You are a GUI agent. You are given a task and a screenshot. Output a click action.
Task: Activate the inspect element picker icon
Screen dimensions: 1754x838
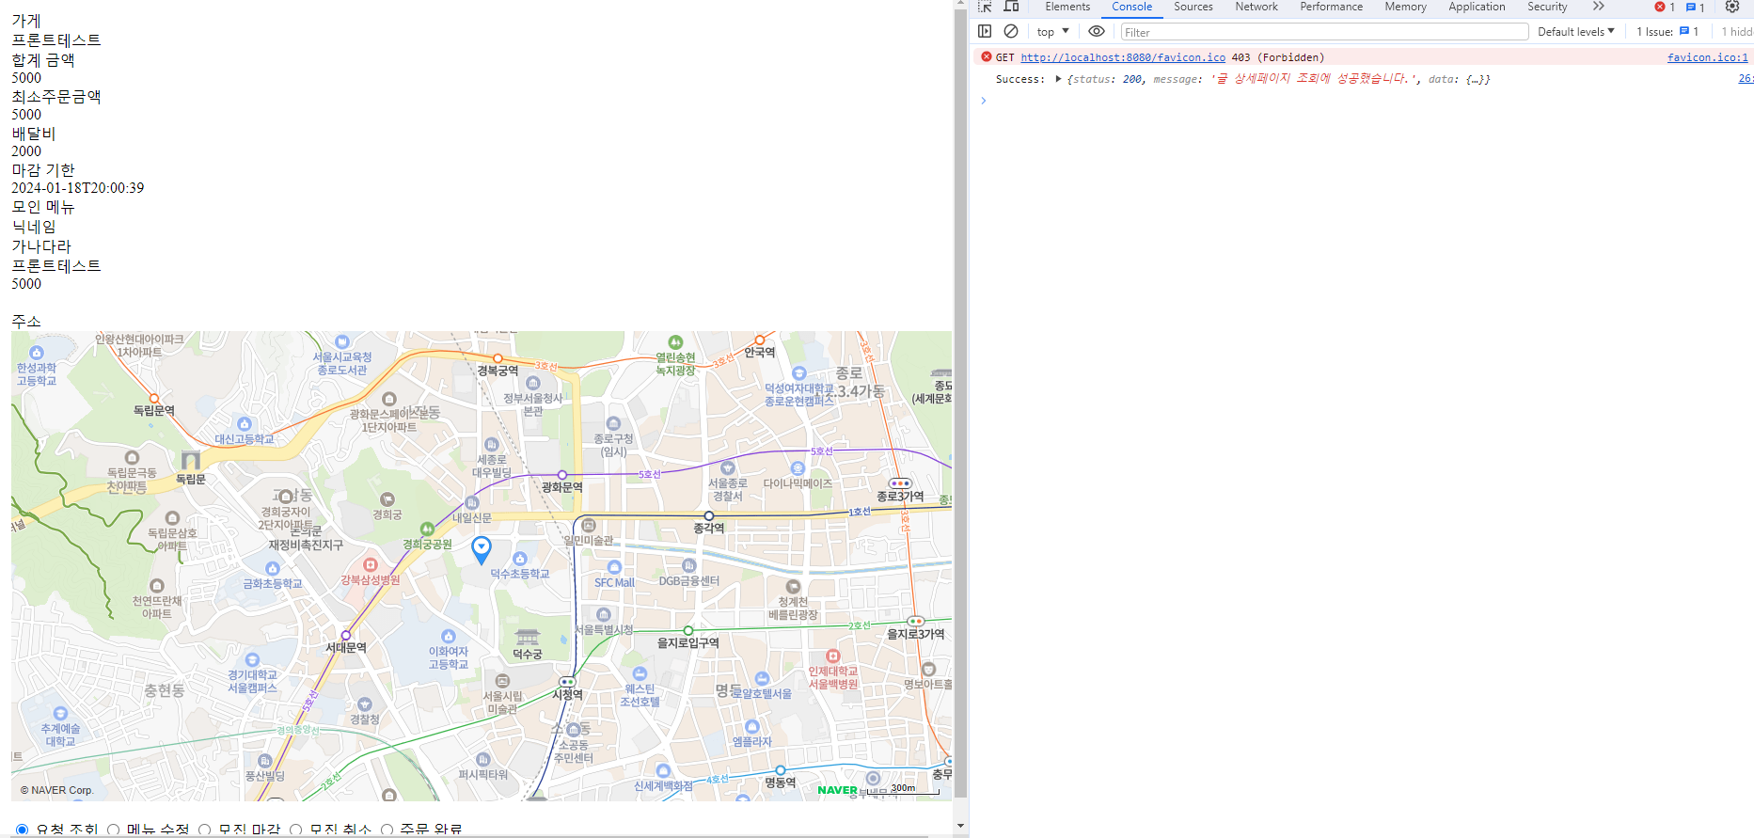(x=985, y=7)
